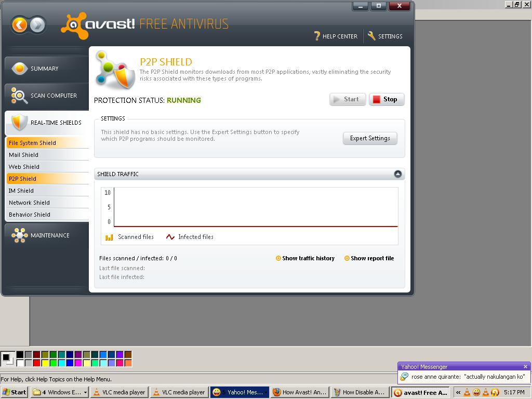Screen dimensions: 532x399
Task: Click the Yahoo Messenger chat bubble icon
Action: [404, 376]
